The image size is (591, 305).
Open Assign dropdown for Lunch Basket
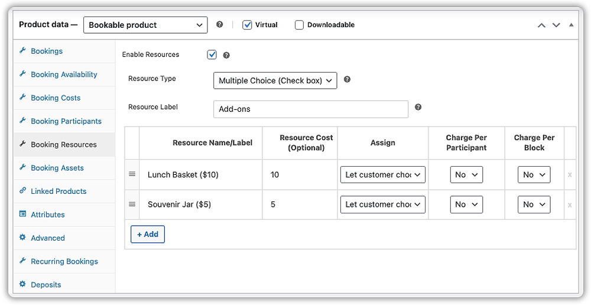[x=383, y=174]
